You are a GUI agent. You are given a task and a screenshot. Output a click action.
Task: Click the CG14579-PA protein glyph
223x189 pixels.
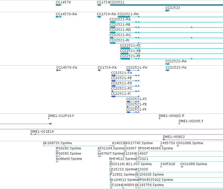click(x=59, y=70)
